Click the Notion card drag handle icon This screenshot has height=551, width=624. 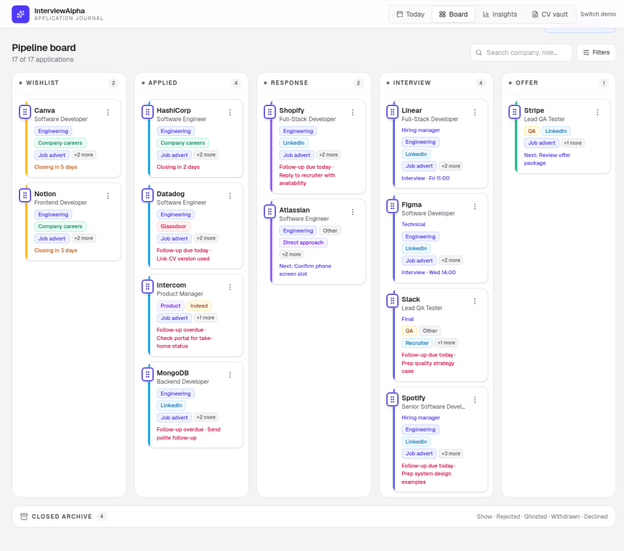[x=25, y=196]
